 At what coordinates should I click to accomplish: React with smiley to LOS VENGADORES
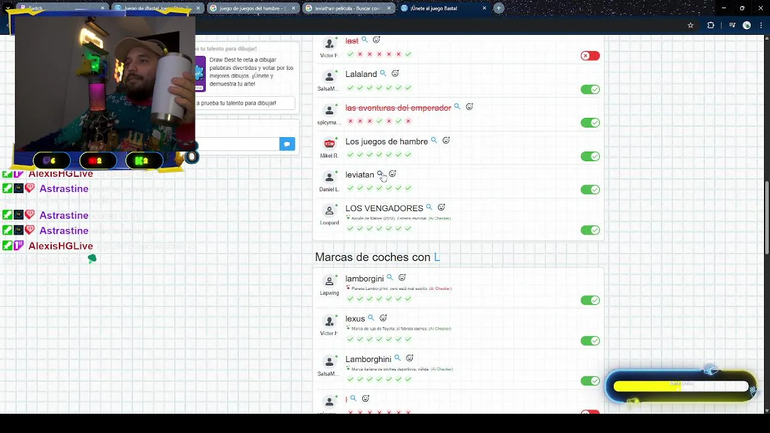(x=441, y=207)
